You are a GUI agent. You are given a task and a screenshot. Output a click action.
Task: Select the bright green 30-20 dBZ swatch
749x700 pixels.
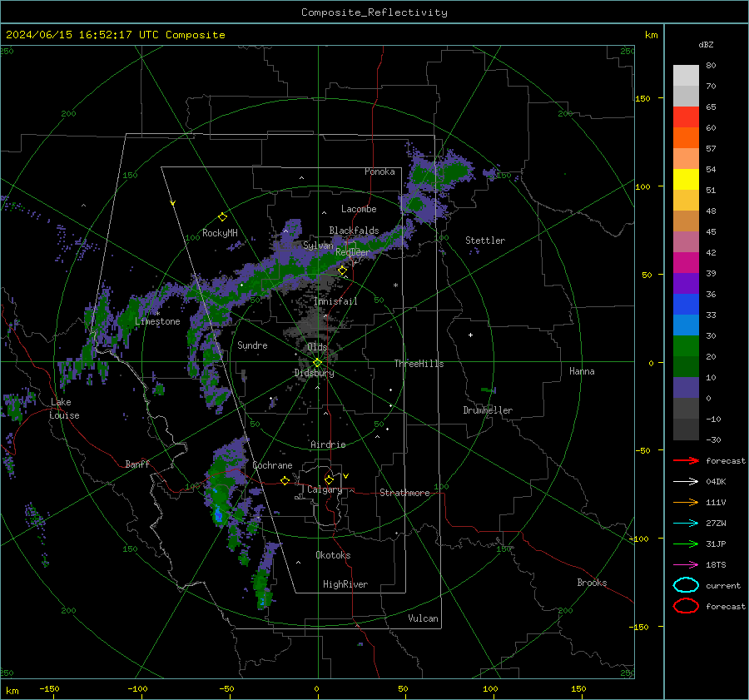(686, 346)
